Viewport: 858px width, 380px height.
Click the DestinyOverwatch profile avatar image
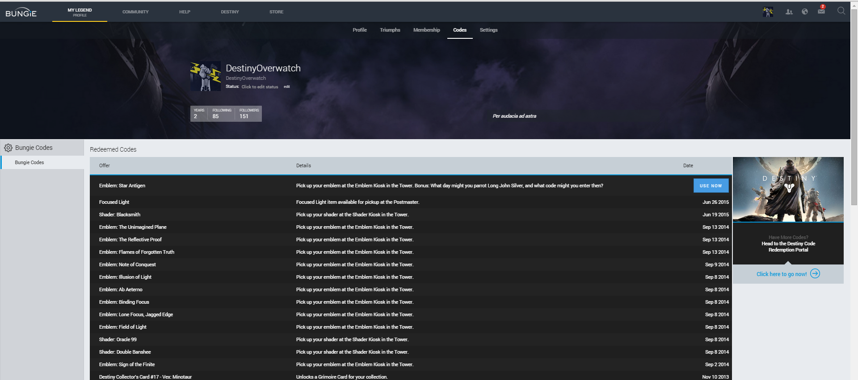206,76
